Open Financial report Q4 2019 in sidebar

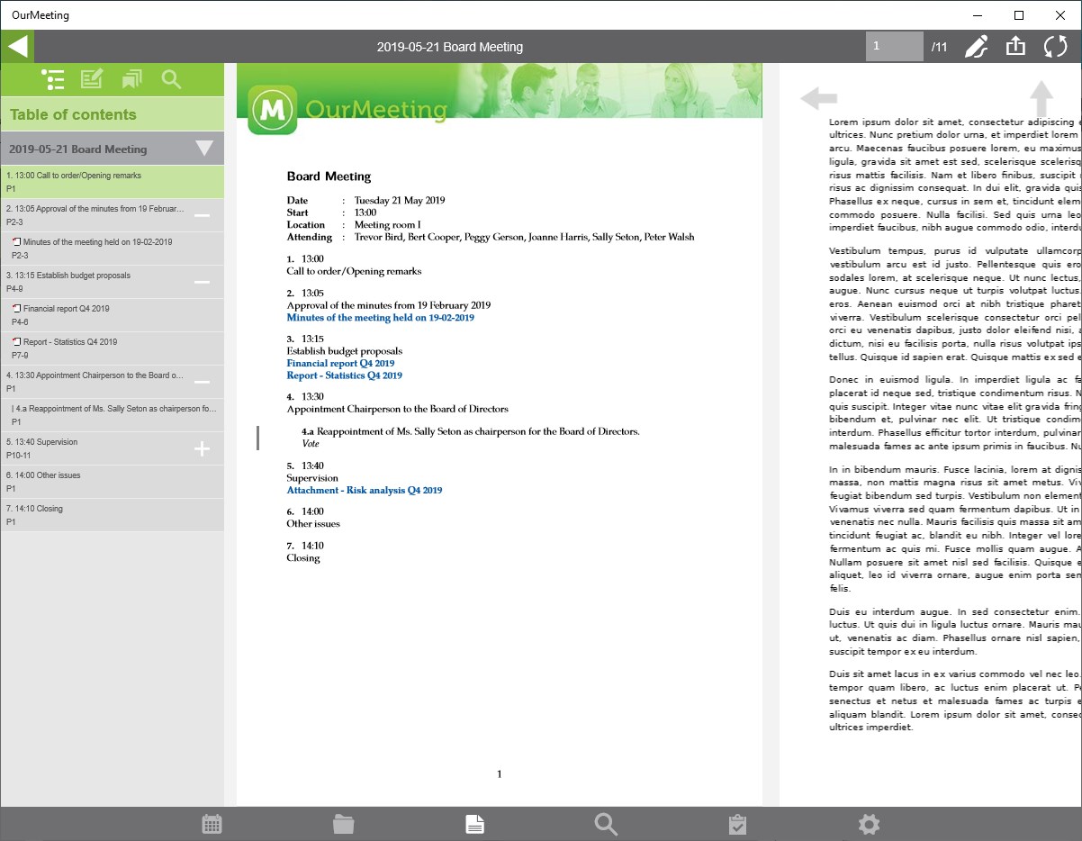click(x=112, y=315)
